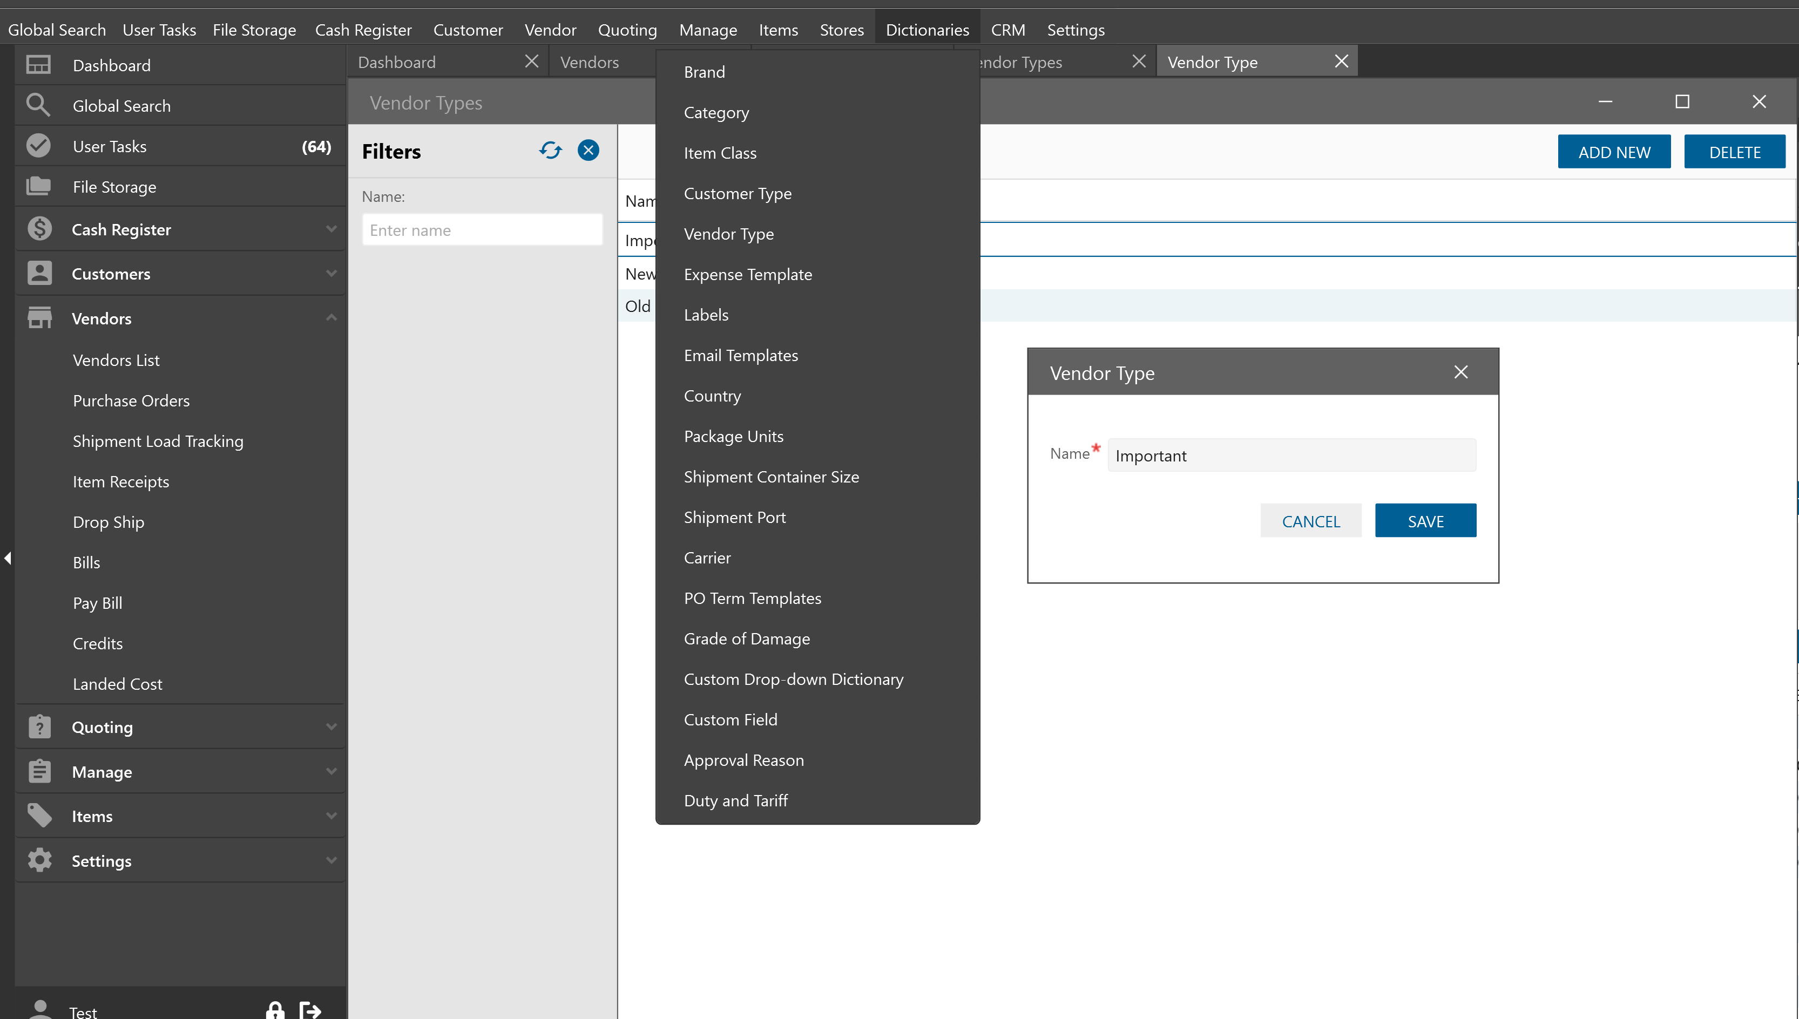1799x1019 pixels.
Task: Click the refresh filters icon
Action: pyautogui.click(x=550, y=151)
